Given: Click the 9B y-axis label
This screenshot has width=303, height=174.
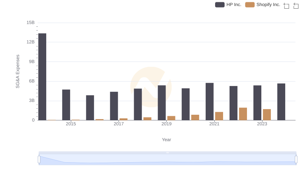Looking at the screenshot, I should (32, 62).
